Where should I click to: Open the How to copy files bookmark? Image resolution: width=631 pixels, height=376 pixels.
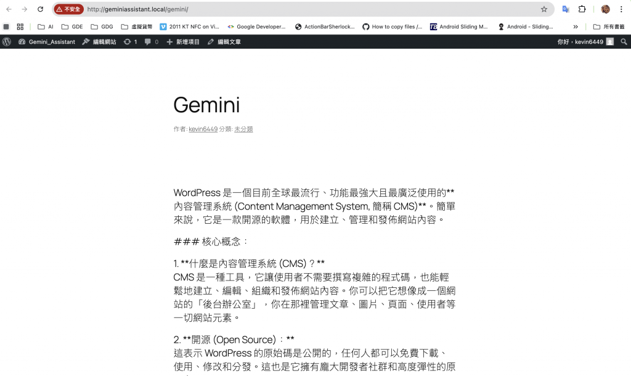(x=393, y=27)
